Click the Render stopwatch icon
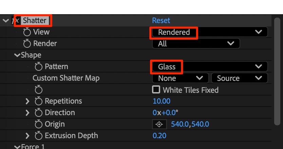The height and width of the screenshot is (149, 283). (x=27, y=44)
